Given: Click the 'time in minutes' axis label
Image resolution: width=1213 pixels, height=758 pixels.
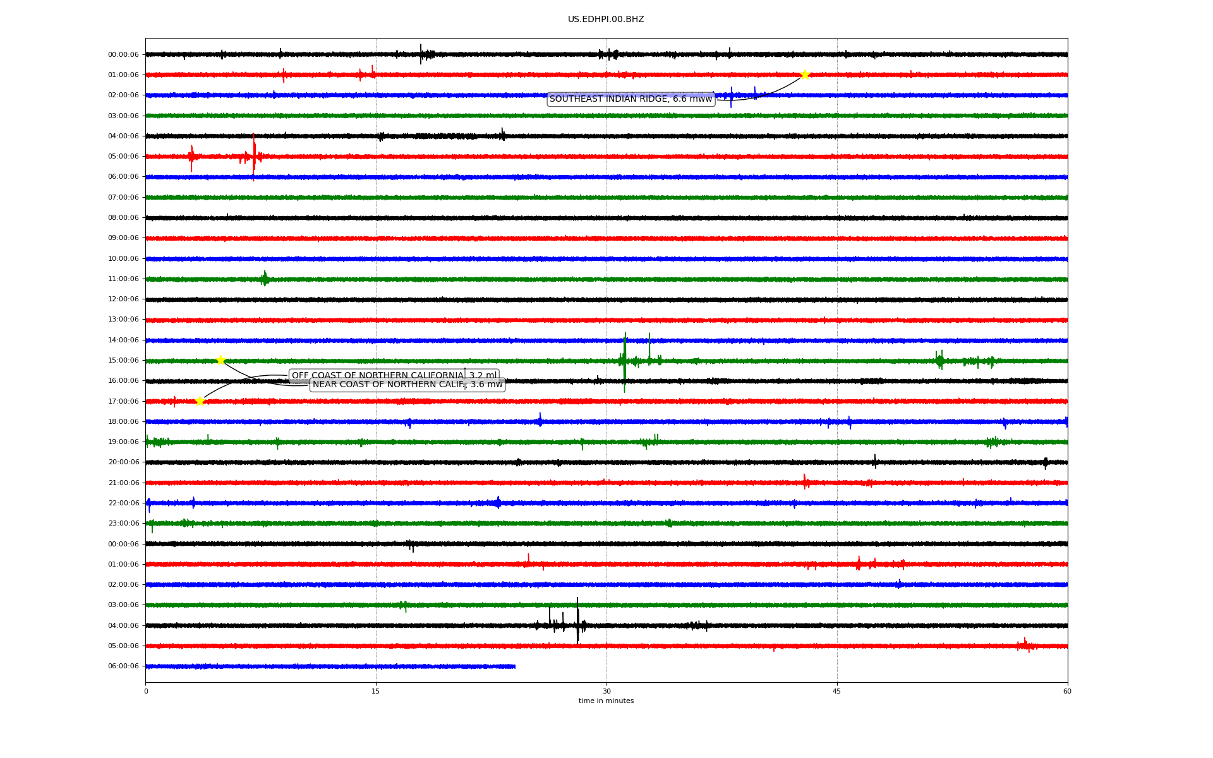Looking at the screenshot, I should point(606,701).
